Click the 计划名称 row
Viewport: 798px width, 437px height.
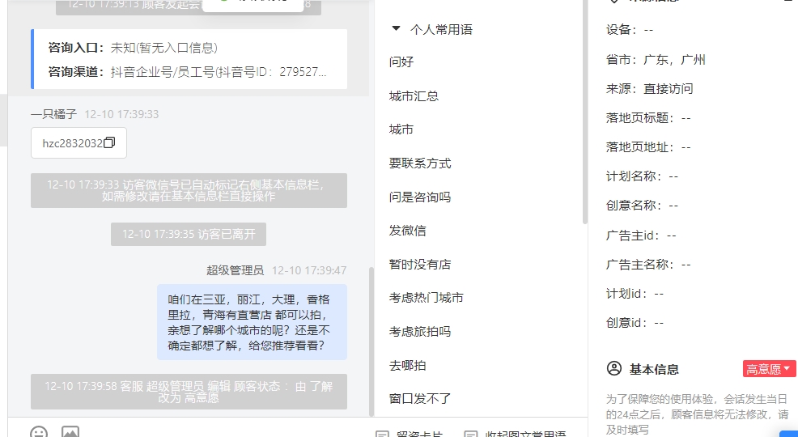pyautogui.click(x=643, y=176)
